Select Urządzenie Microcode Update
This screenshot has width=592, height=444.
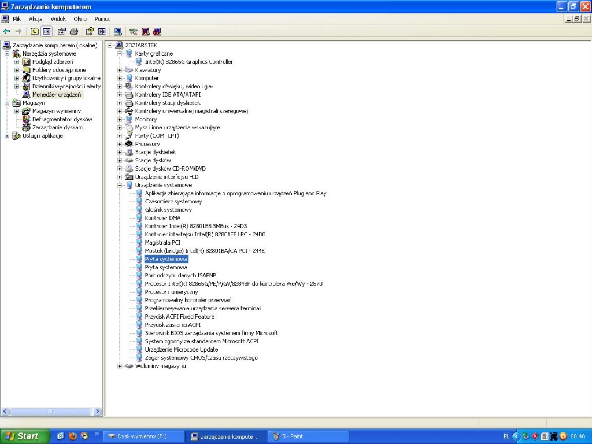tap(182, 349)
